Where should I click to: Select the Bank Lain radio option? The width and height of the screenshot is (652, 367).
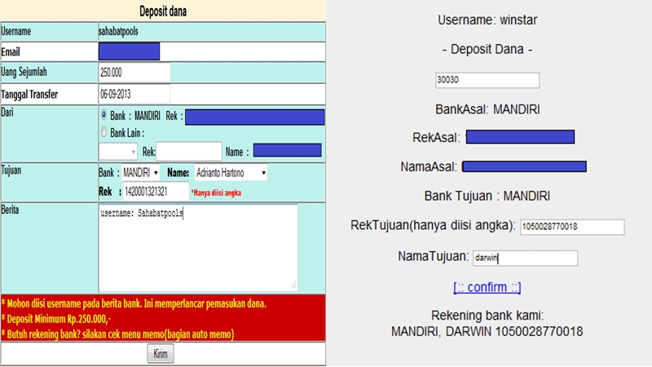104,132
